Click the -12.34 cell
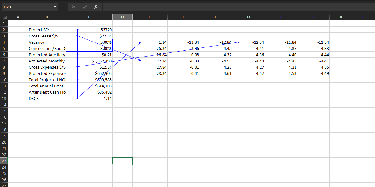The width and height of the screenshot is (375, 187). point(248,42)
